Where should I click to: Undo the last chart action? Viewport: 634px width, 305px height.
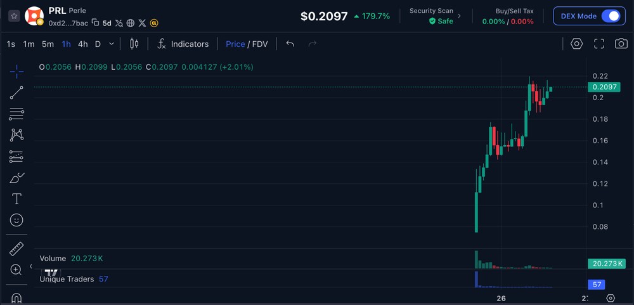click(x=290, y=44)
